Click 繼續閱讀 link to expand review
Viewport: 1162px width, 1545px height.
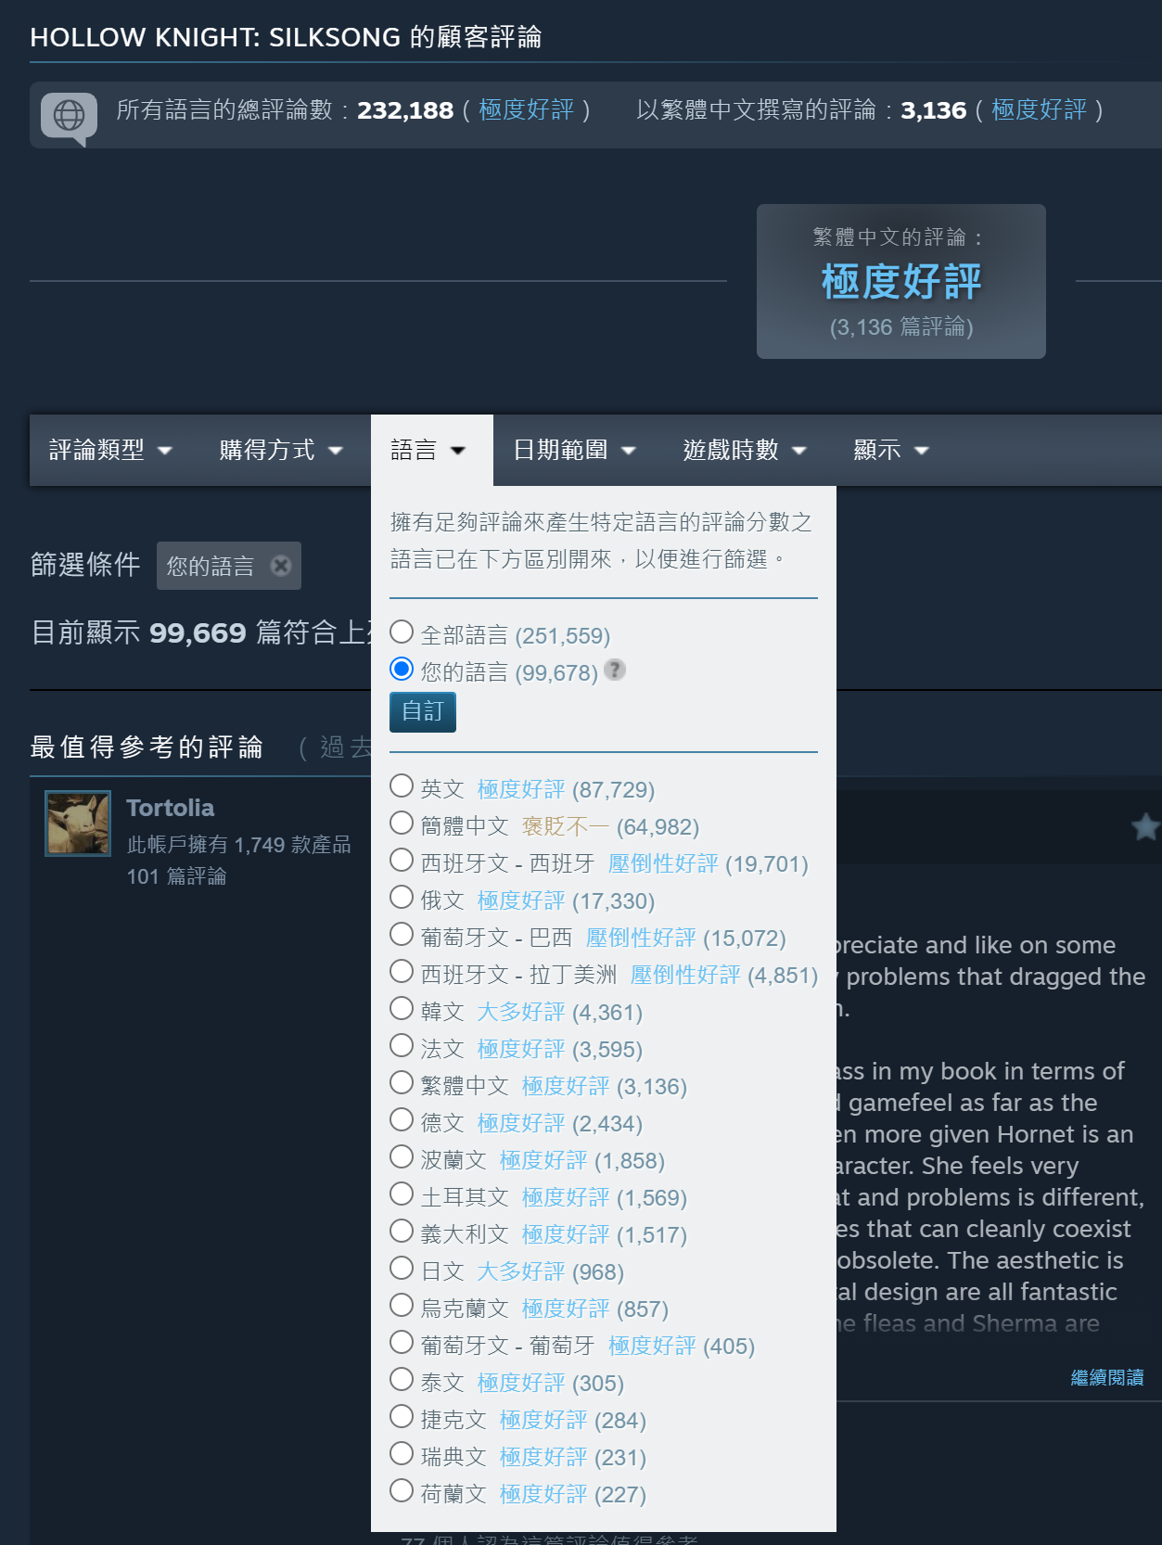pos(1106,1378)
